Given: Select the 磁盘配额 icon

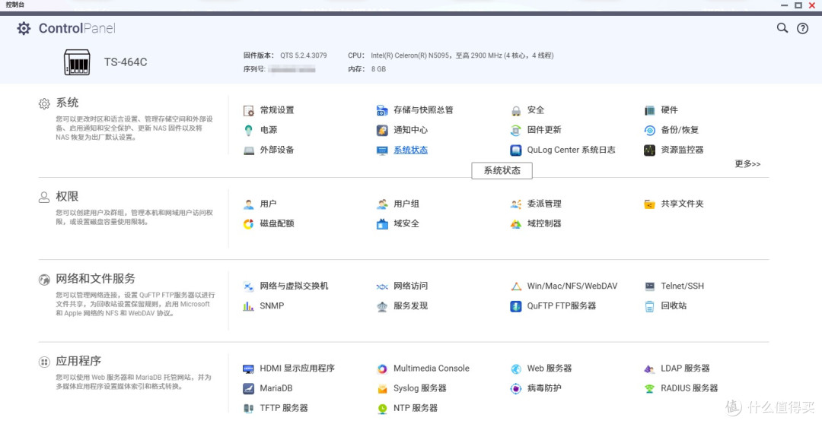Looking at the screenshot, I should [x=248, y=224].
